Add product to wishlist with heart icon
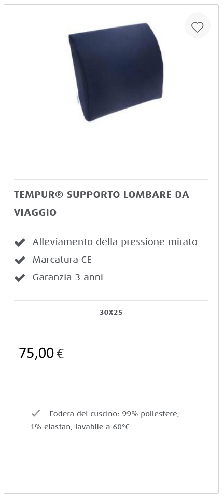Viewport: 224px width, 500px height. pyautogui.click(x=197, y=26)
